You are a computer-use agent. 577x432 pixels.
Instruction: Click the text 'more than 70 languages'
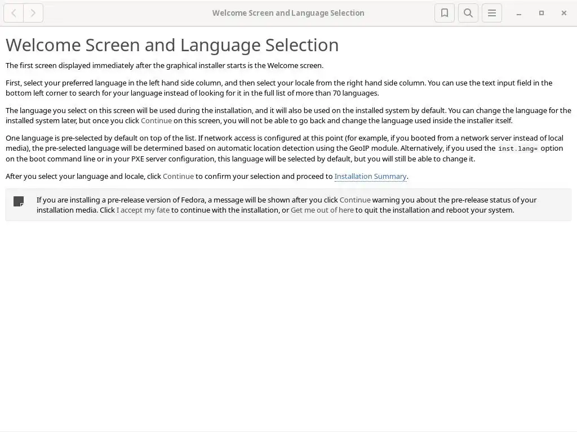pyautogui.click(x=337, y=93)
